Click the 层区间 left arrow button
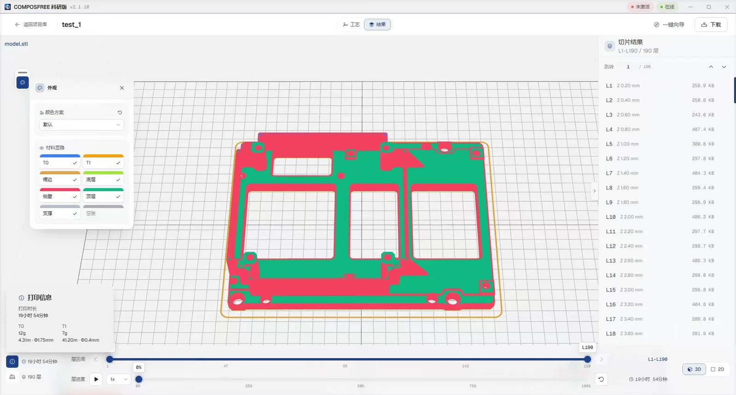Image resolution: width=736 pixels, height=395 pixels. click(x=96, y=359)
